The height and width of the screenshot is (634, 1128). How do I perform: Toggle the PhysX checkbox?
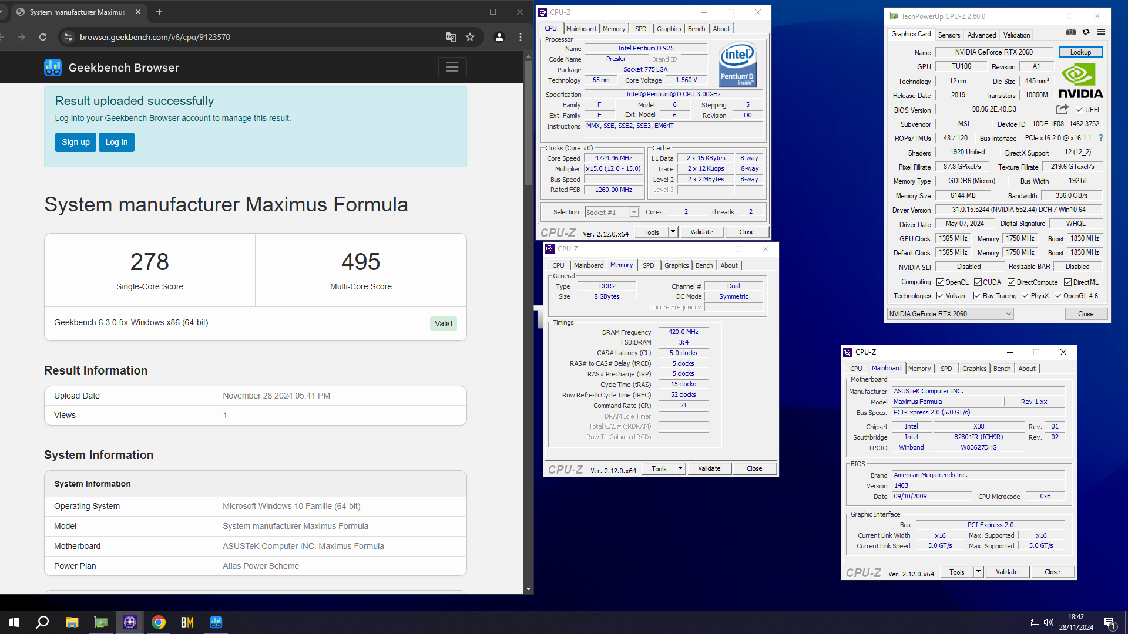[1025, 296]
